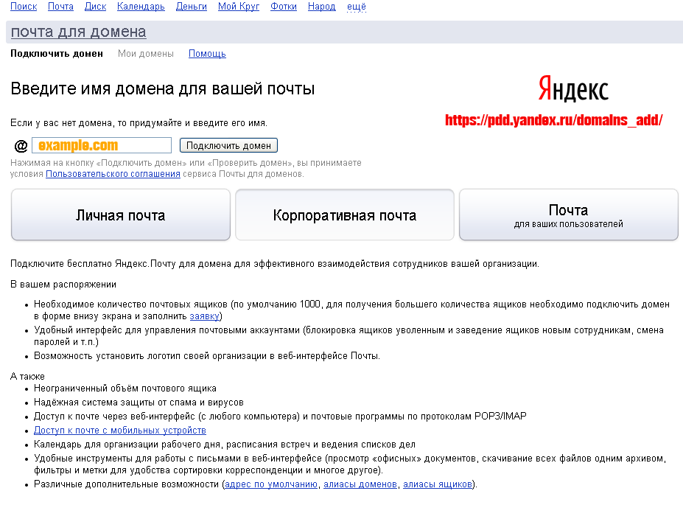
Task: Expand the 'ещё' more services menu
Action: [356, 7]
